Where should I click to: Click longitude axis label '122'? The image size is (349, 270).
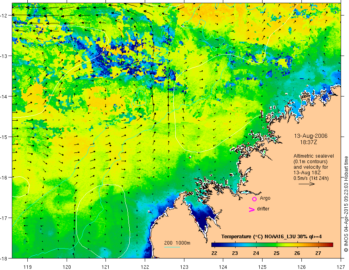point(145,267)
